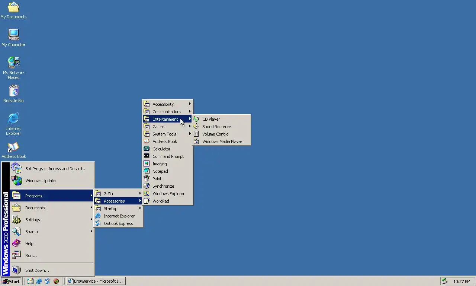Click the CD Player icon in Entertainment menu
This screenshot has height=286, width=476.
click(x=196, y=119)
